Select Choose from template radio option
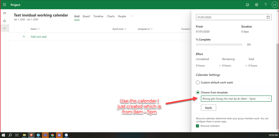 coord(198,92)
